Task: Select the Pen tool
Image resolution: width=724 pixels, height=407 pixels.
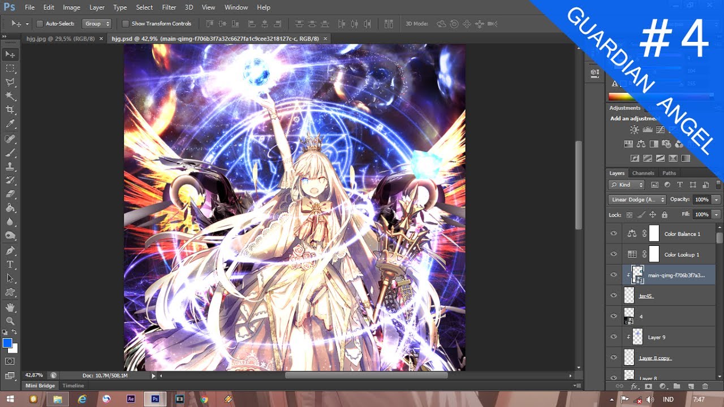Action: (10, 251)
